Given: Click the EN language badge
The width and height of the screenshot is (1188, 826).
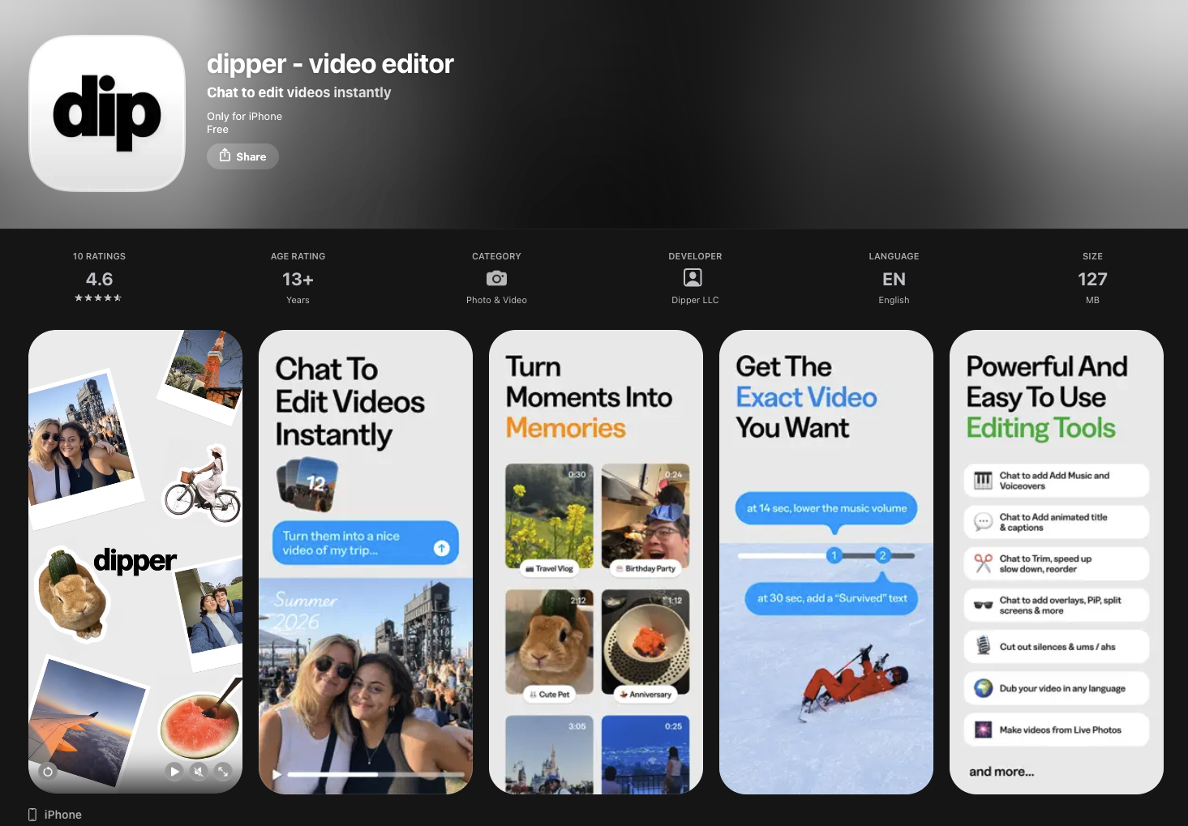Looking at the screenshot, I should tap(894, 279).
